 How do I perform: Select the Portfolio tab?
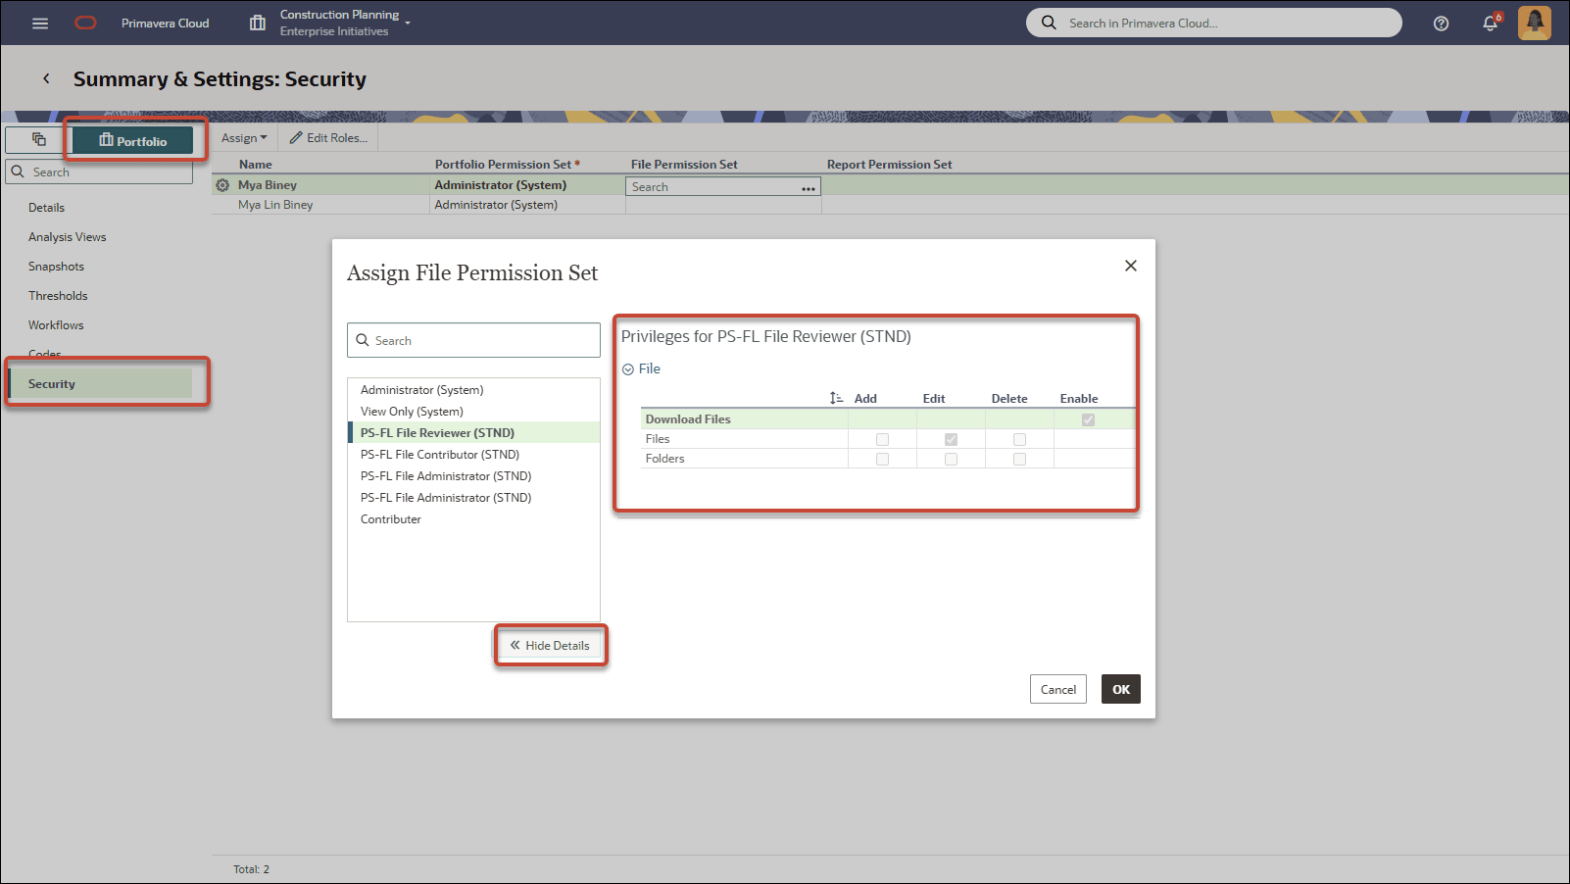132,141
